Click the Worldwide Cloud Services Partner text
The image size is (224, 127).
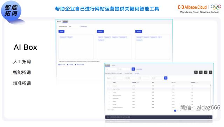199,12
